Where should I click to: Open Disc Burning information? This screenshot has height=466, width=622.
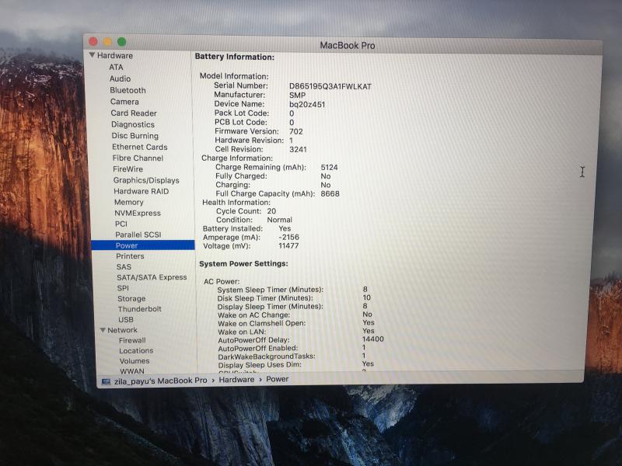135,135
